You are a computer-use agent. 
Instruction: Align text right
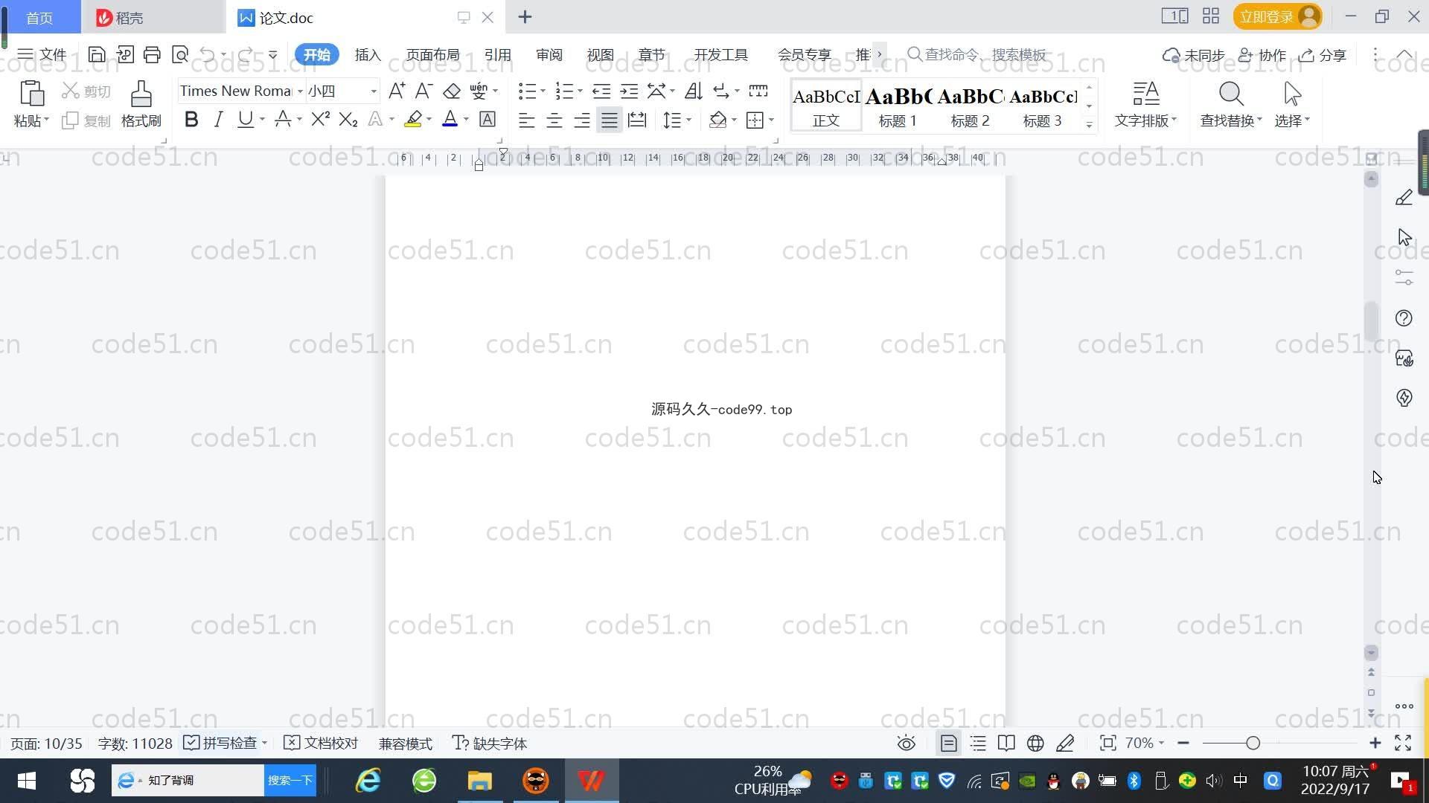pos(581,120)
